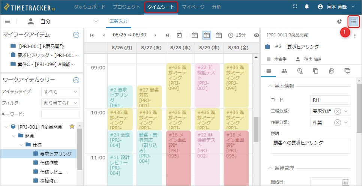Collapse the 進捗管理 section
Viewport: 362px width, 186px height.
(270, 168)
